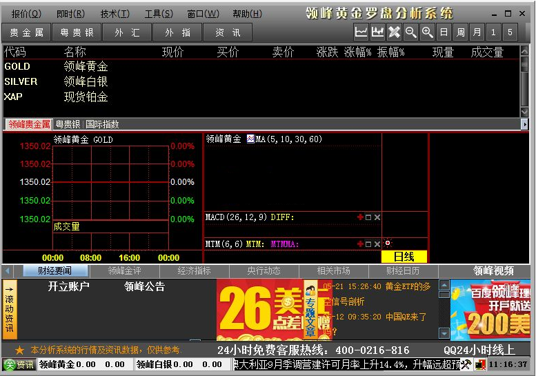Select the 1-minute period button
This screenshot has height=376, width=536.
(493, 32)
